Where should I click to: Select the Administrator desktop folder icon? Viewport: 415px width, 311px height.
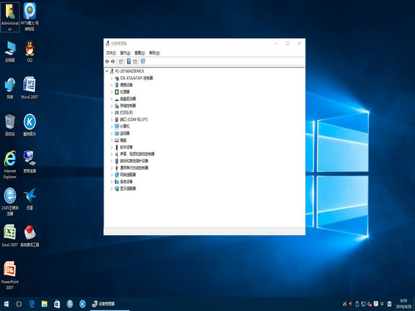click(10, 17)
